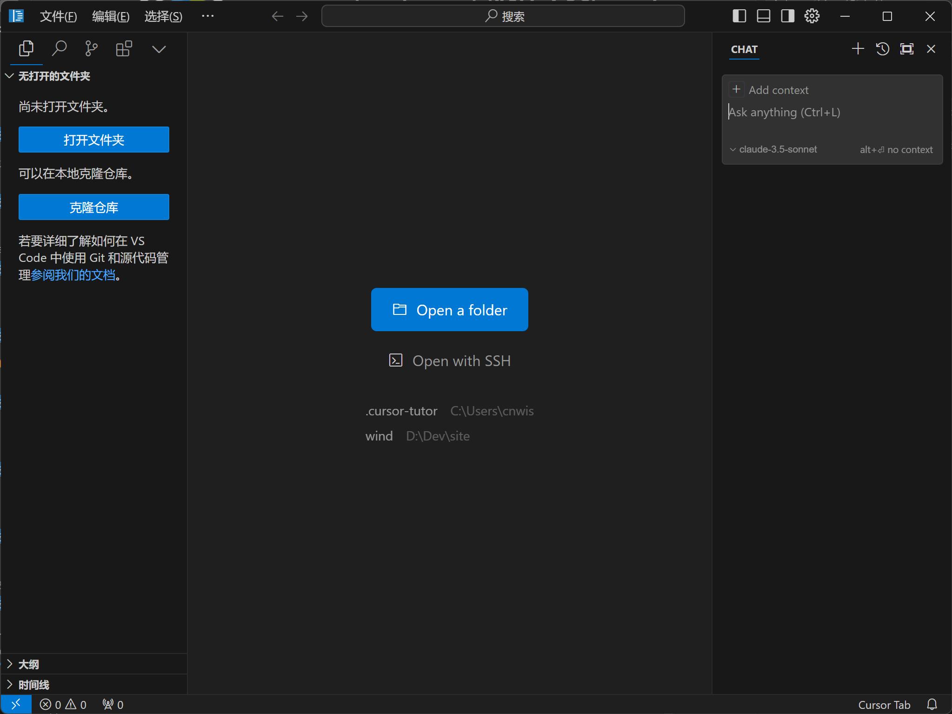Toggle the primary left sidebar layout
The height and width of the screenshot is (714, 952).
pos(739,16)
